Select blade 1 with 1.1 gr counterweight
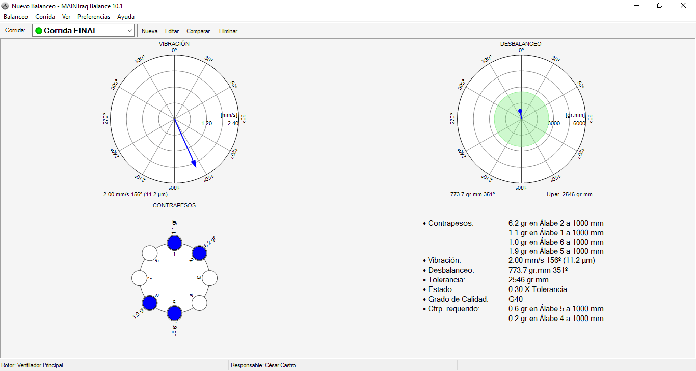Screen dimensions: 696x371 click(174, 244)
